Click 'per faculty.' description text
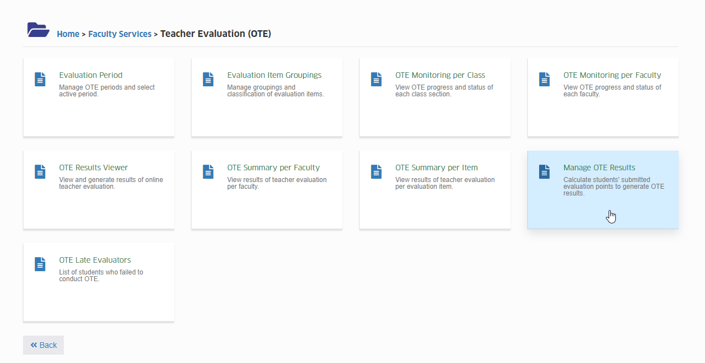705x363 pixels. [243, 187]
